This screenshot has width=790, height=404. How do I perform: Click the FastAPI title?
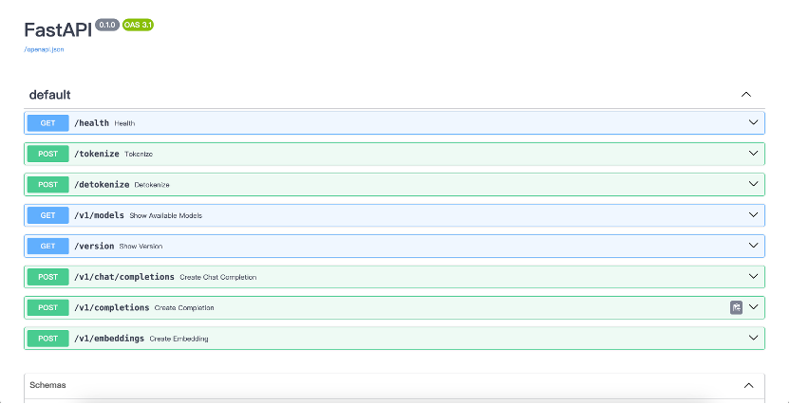(x=58, y=30)
